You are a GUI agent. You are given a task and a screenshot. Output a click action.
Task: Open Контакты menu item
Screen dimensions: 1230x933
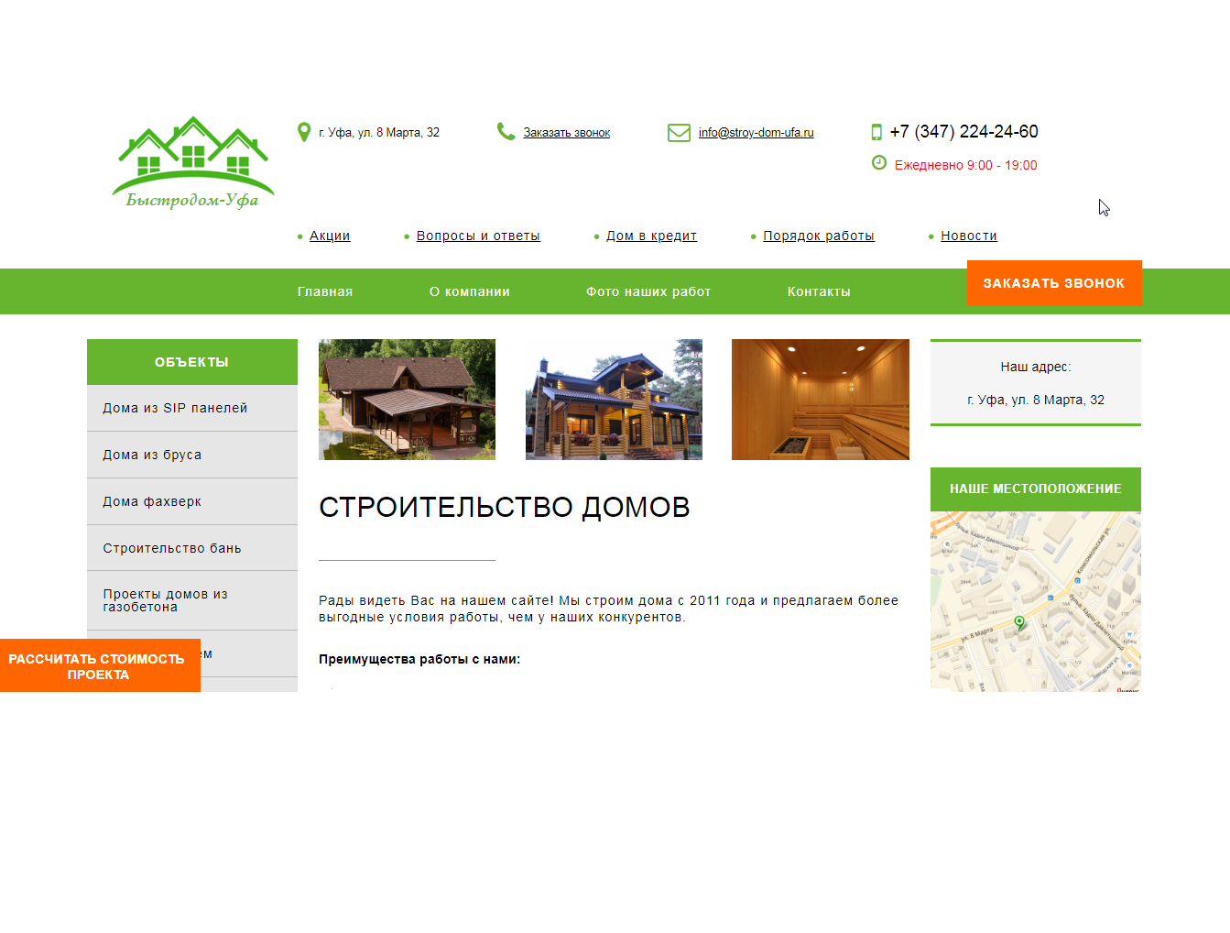coord(819,291)
